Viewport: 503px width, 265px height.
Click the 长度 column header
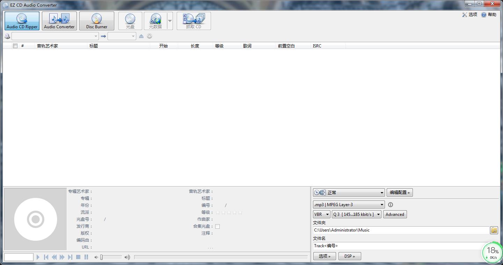click(196, 46)
